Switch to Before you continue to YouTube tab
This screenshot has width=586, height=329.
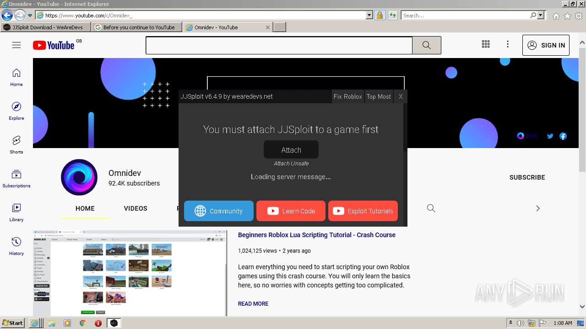point(137,27)
